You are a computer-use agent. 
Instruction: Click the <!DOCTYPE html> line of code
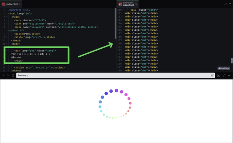tap(19, 10)
